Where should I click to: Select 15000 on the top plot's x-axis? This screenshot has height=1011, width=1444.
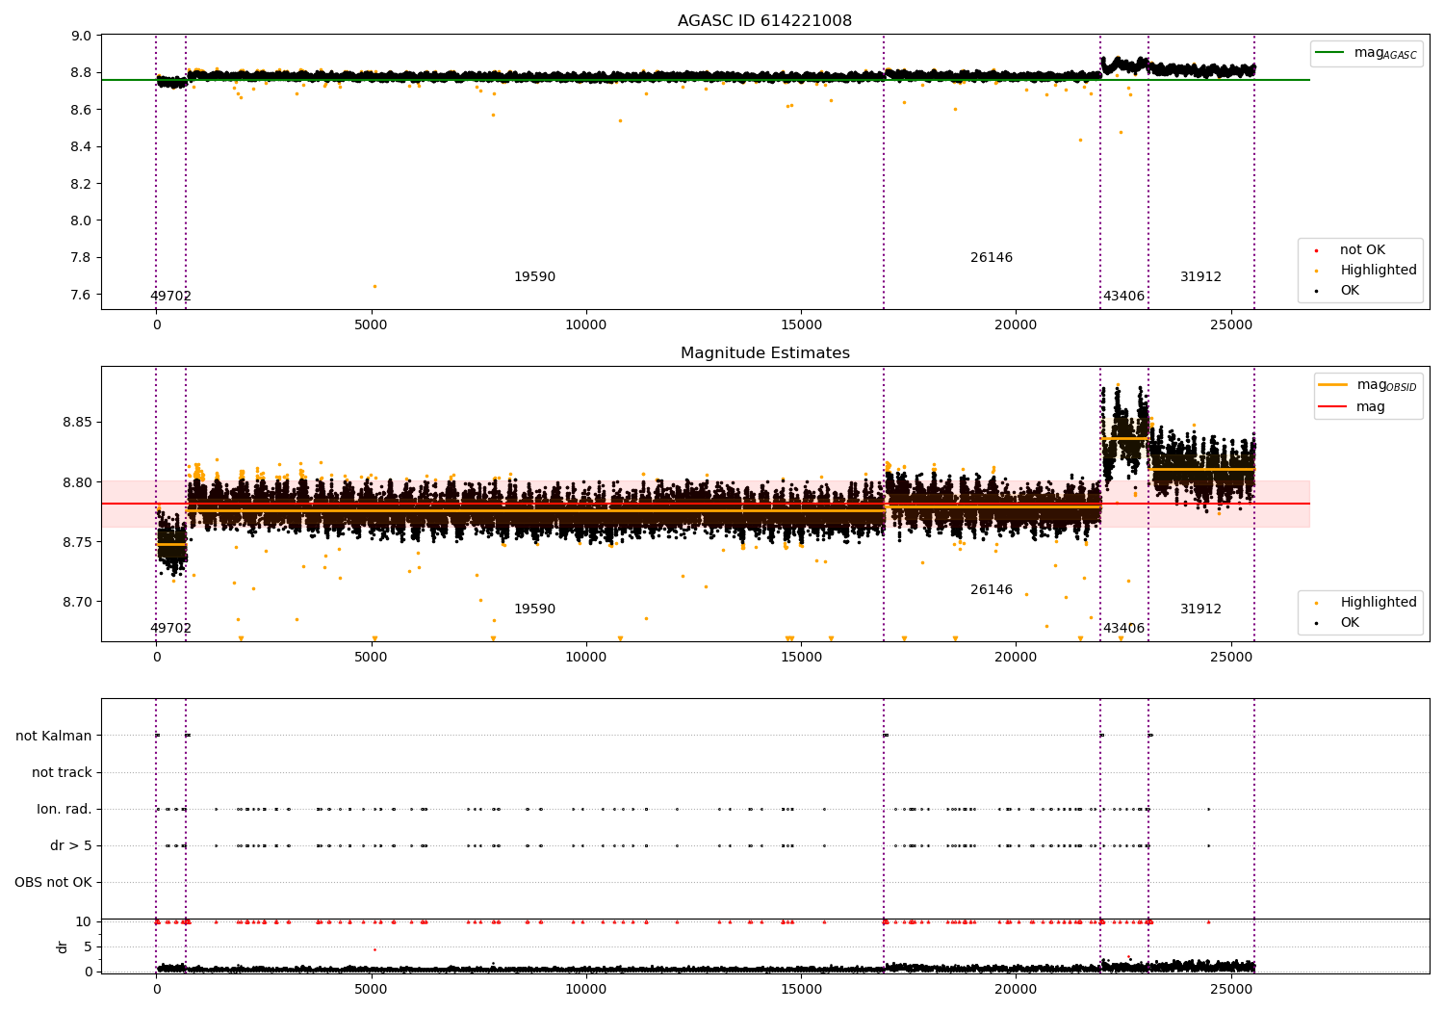(x=801, y=325)
